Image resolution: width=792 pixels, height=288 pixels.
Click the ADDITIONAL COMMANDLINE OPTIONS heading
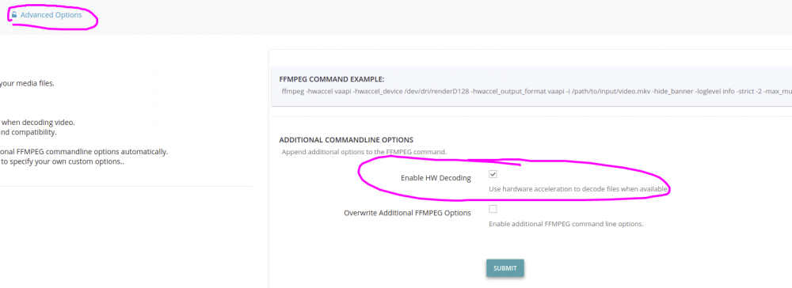(x=347, y=140)
